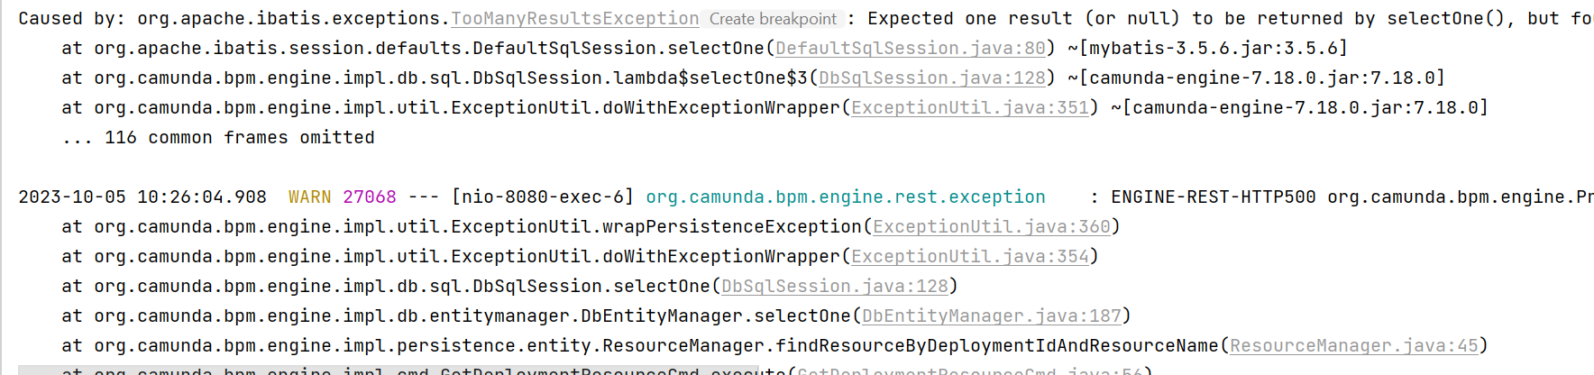Open ExceptionUtil.java:354 stack trace link
The height and width of the screenshot is (375, 1594).
point(970,256)
